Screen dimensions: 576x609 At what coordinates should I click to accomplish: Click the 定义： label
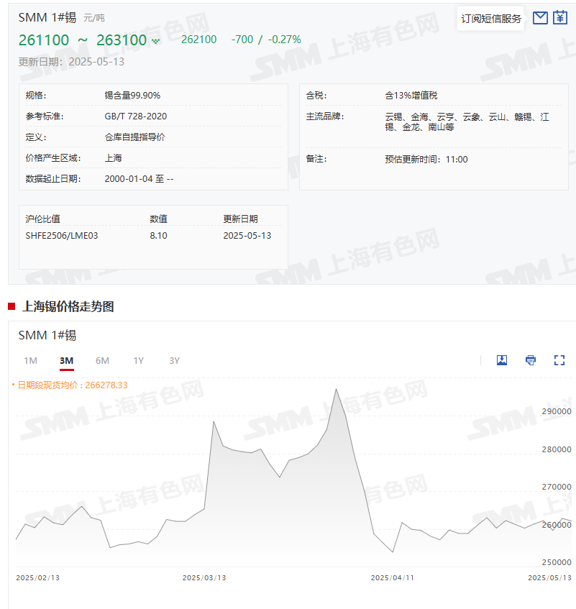[x=36, y=137]
